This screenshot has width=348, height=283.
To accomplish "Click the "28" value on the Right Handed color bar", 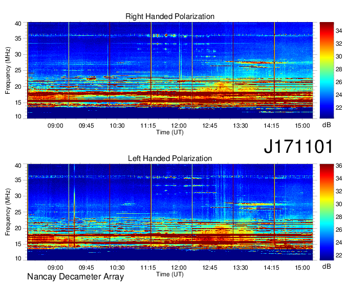I will (x=339, y=69).
